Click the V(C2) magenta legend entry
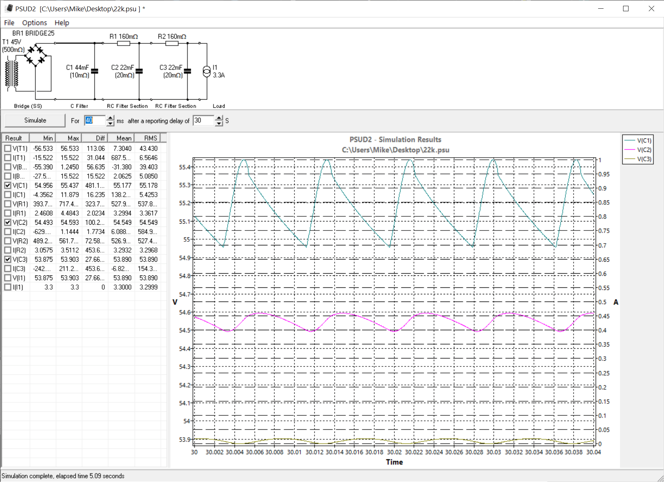The image size is (664, 482). tap(638, 150)
